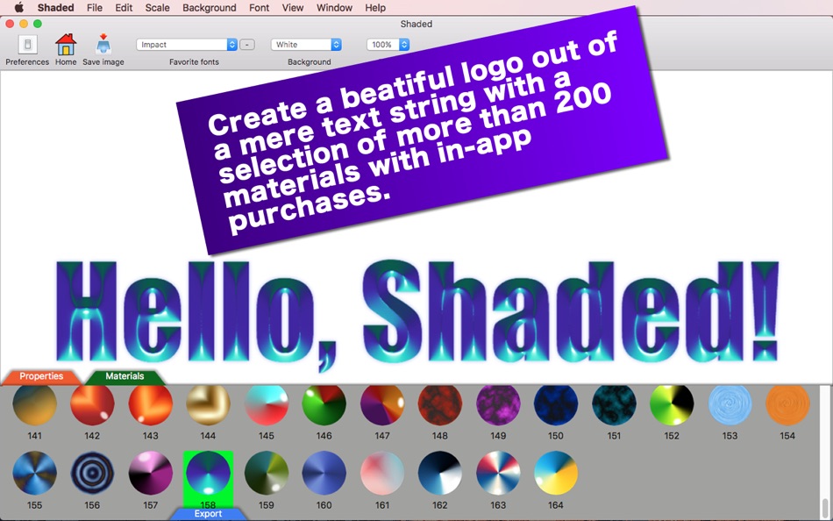
Task: Choose dark green material 159
Action: pos(267,473)
